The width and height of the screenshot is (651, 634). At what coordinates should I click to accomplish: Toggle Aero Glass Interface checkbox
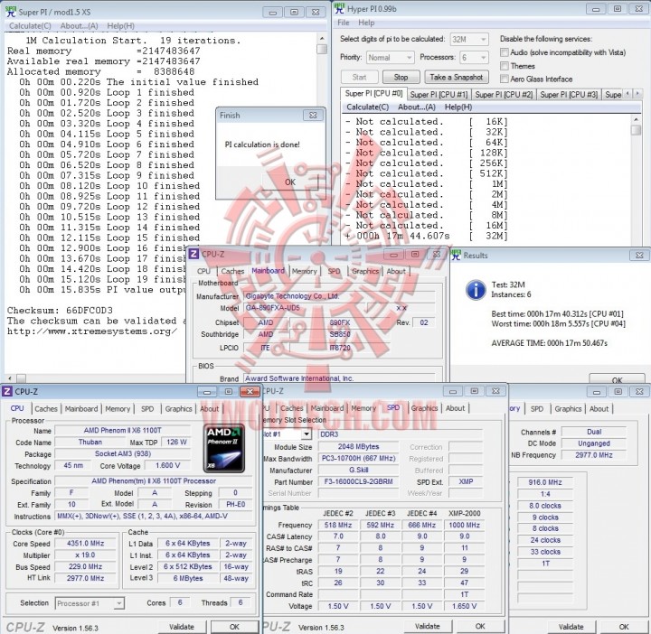coord(505,79)
